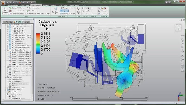Switch to the FEA Editor tab

tap(8, 22)
